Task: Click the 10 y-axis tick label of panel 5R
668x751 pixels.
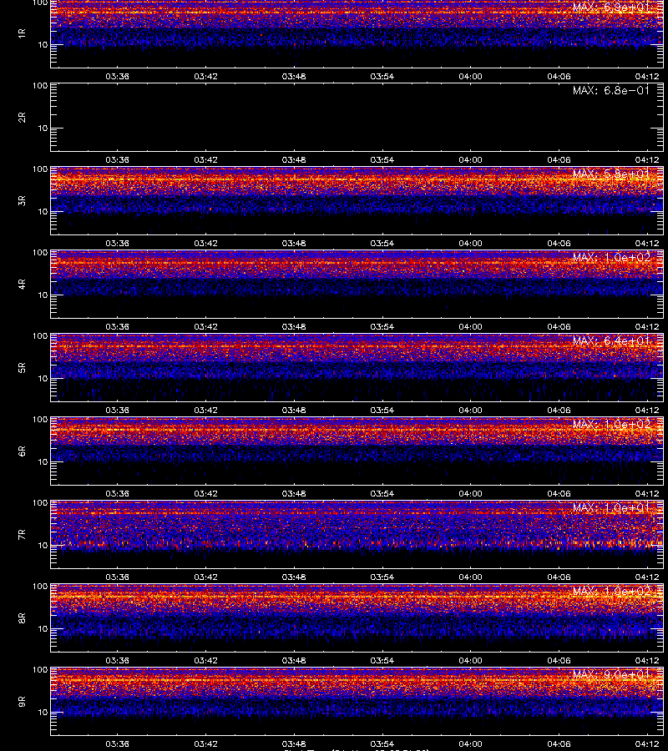Action: point(43,379)
